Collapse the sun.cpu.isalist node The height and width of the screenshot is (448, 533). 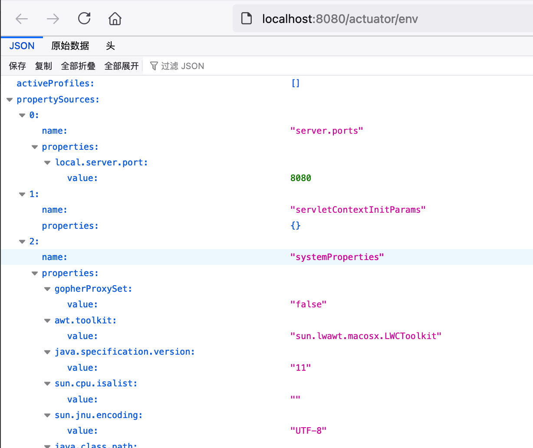[x=47, y=384]
